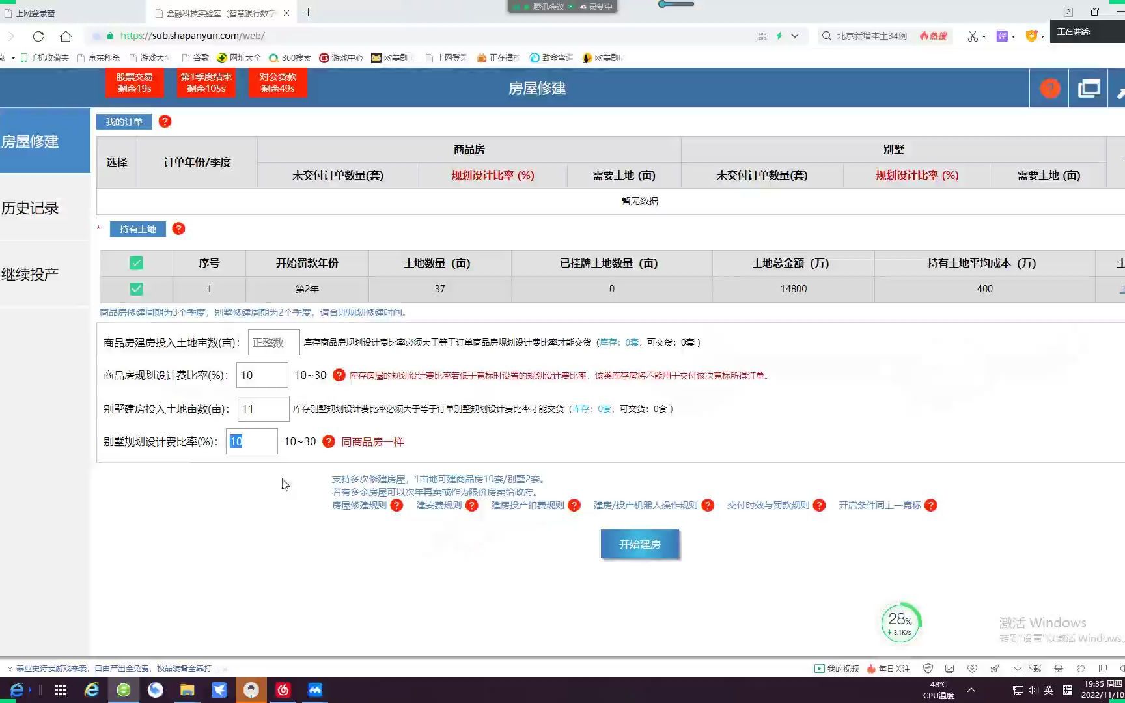Screen dimensions: 1125x703
Task: Click the 开始建房 button
Action: point(639,544)
